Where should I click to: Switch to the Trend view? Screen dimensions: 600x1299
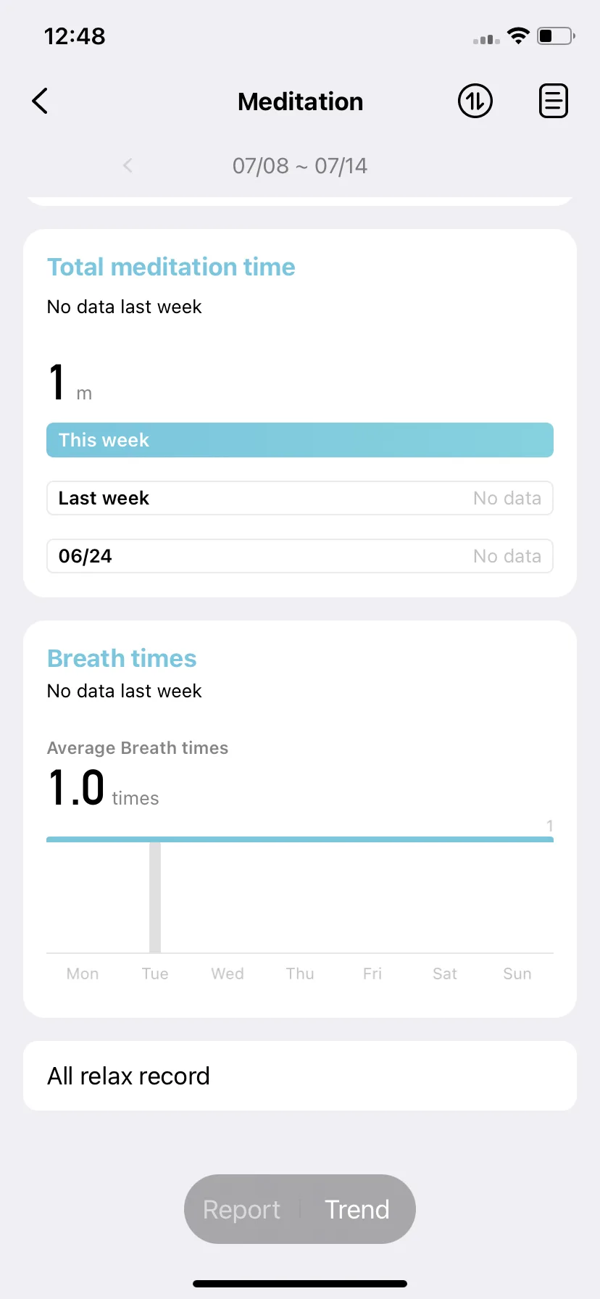[x=357, y=1209]
